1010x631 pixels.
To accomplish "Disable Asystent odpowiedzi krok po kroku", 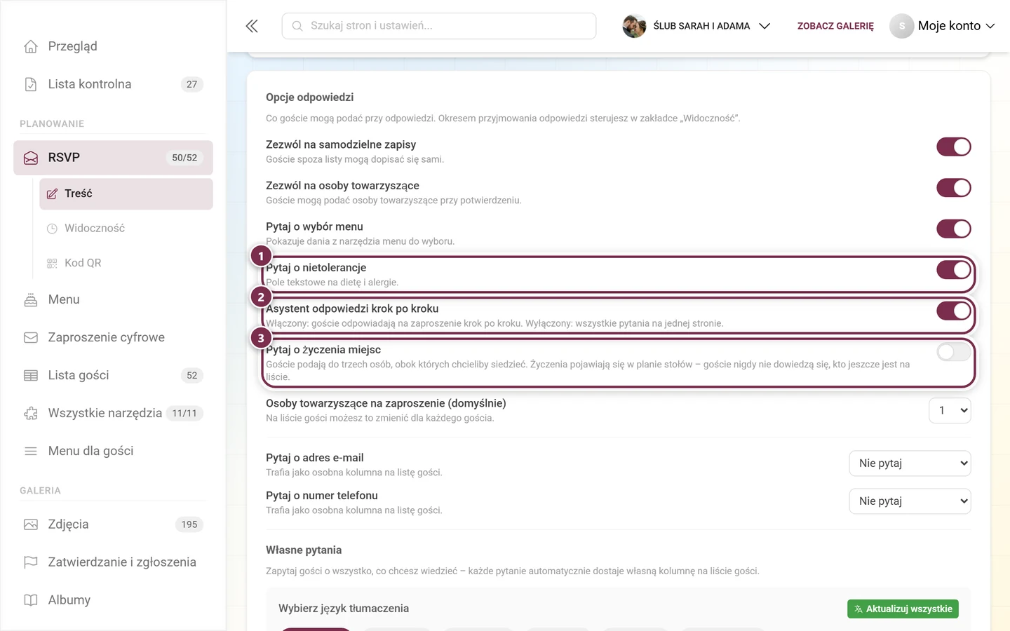I will [954, 311].
